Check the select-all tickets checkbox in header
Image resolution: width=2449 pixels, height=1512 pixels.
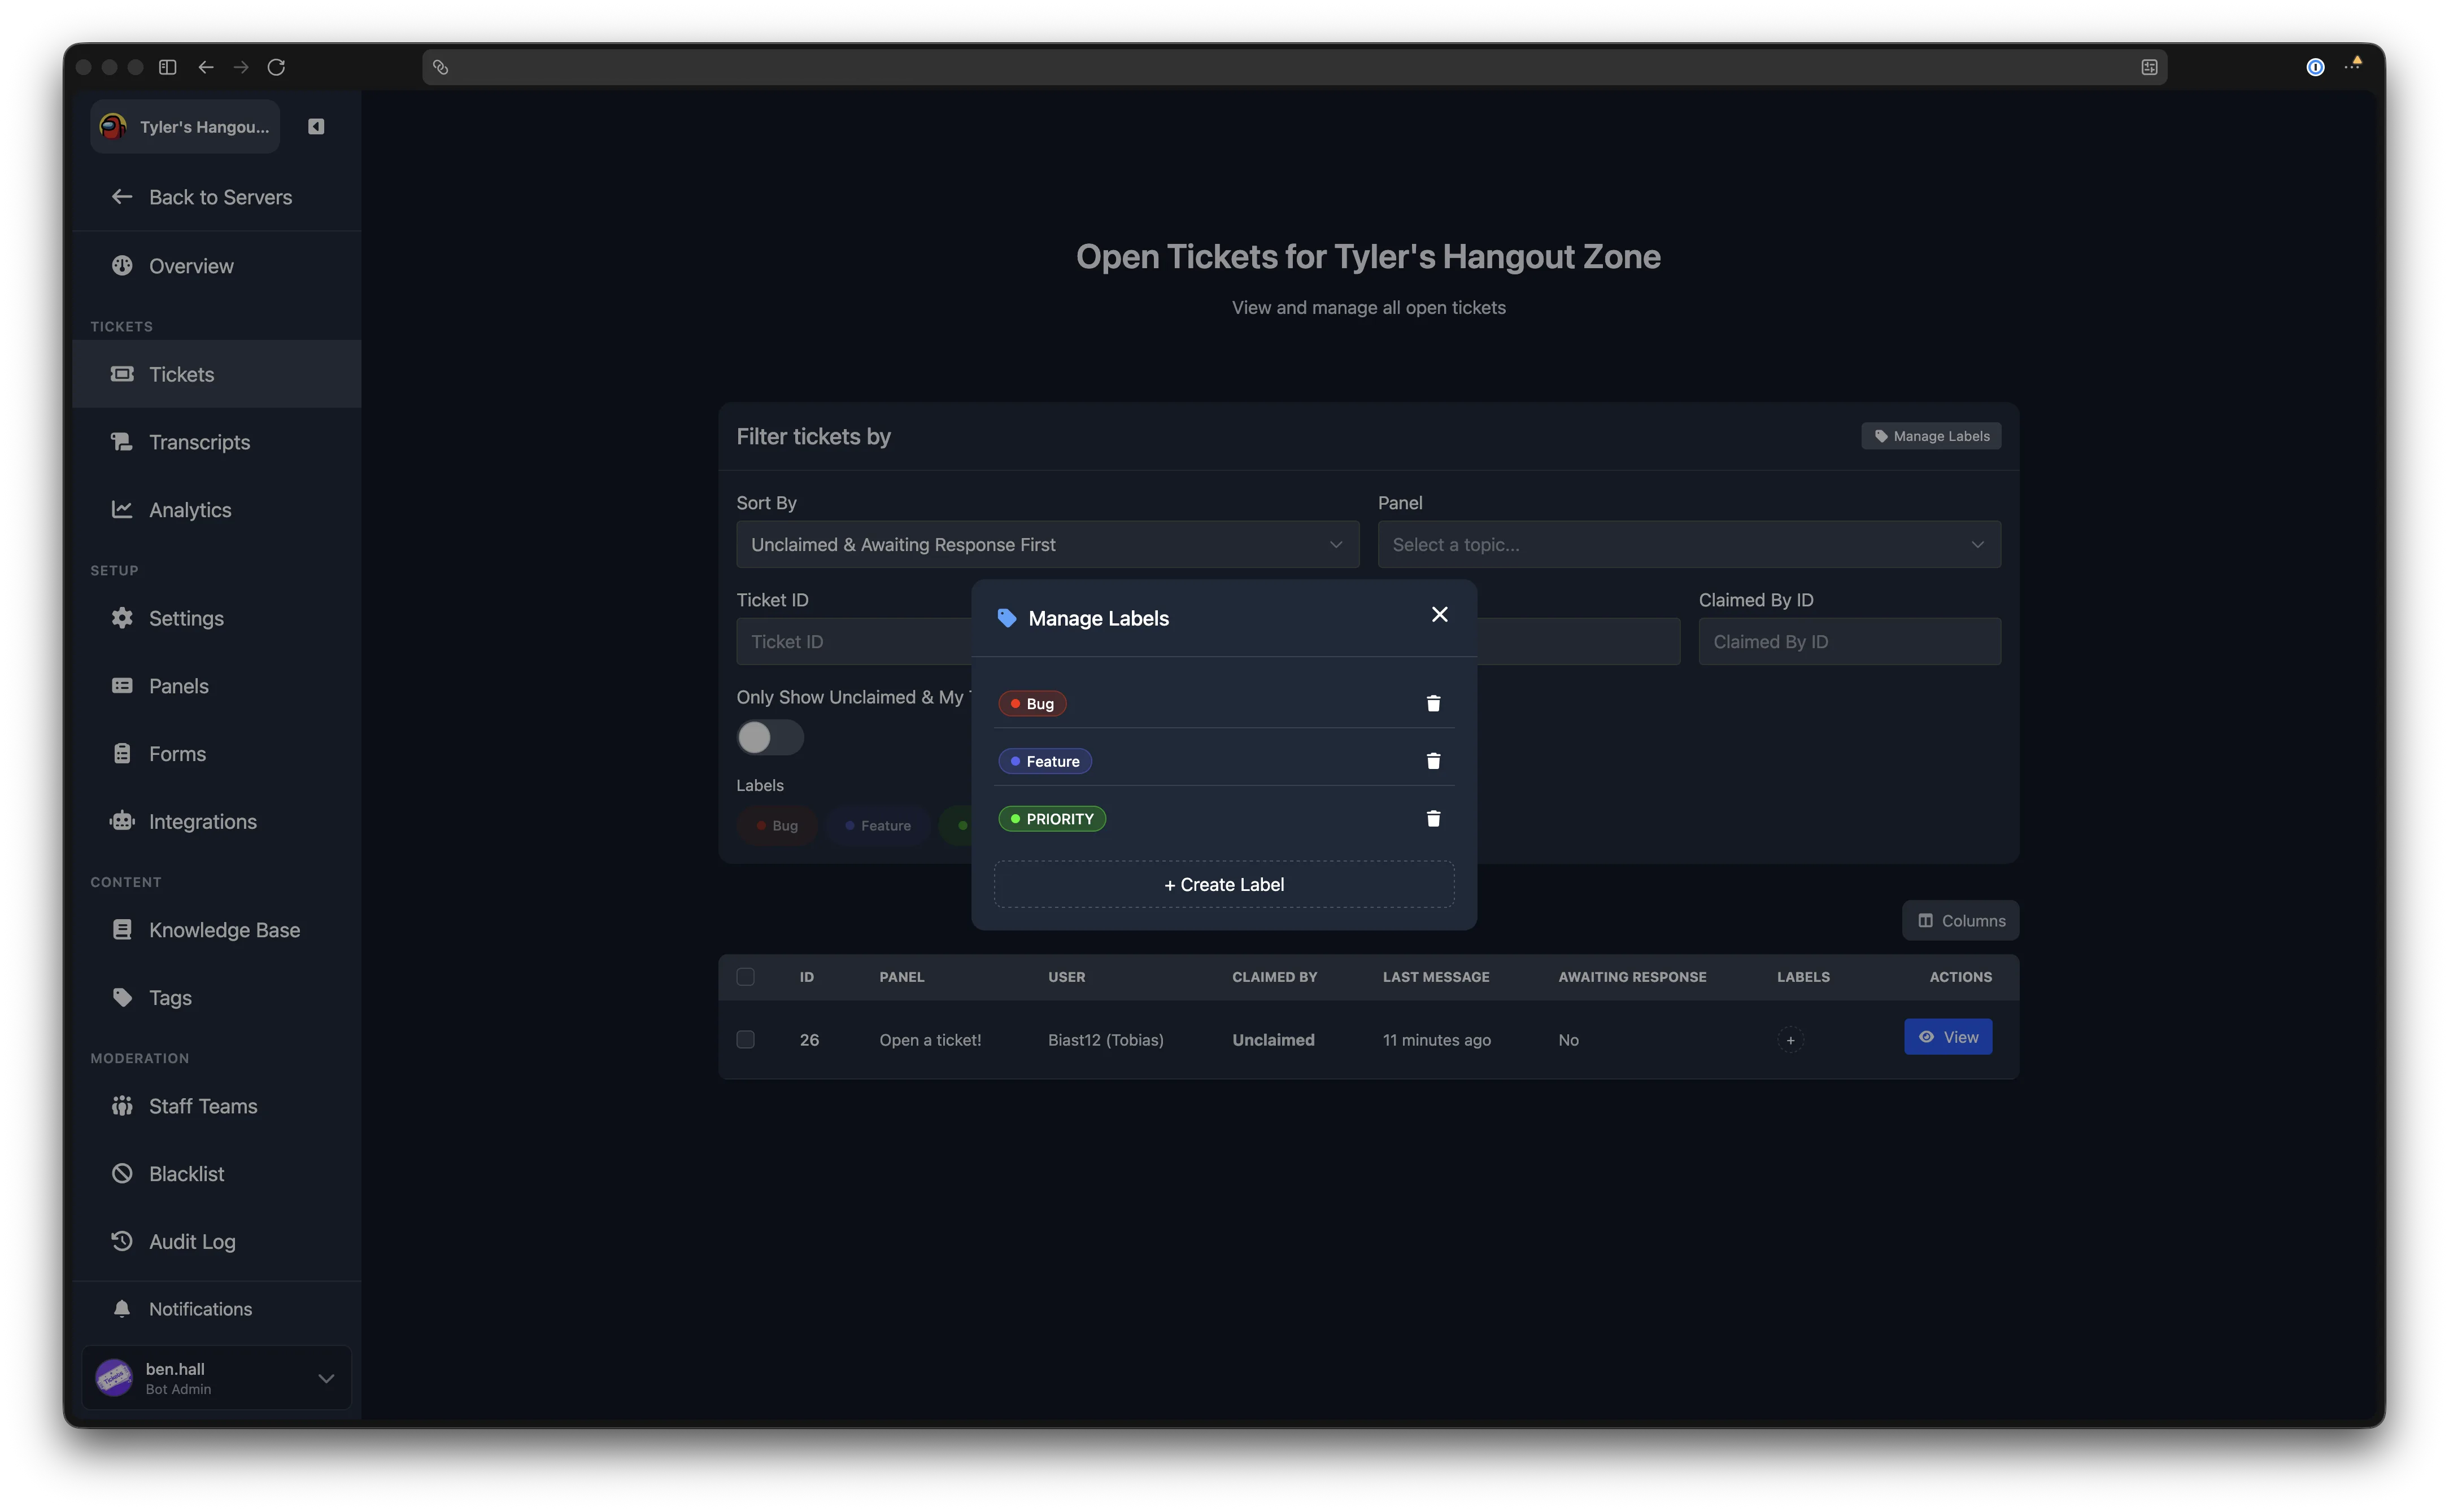[x=746, y=977]
